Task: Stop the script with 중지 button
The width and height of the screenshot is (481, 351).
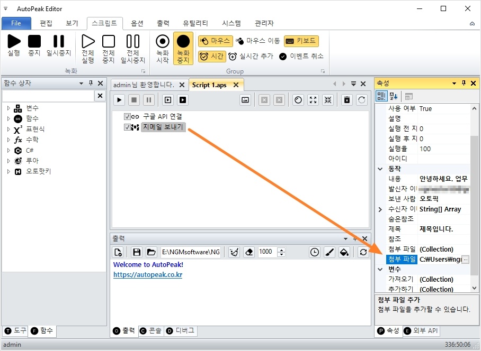Action: 34,45
